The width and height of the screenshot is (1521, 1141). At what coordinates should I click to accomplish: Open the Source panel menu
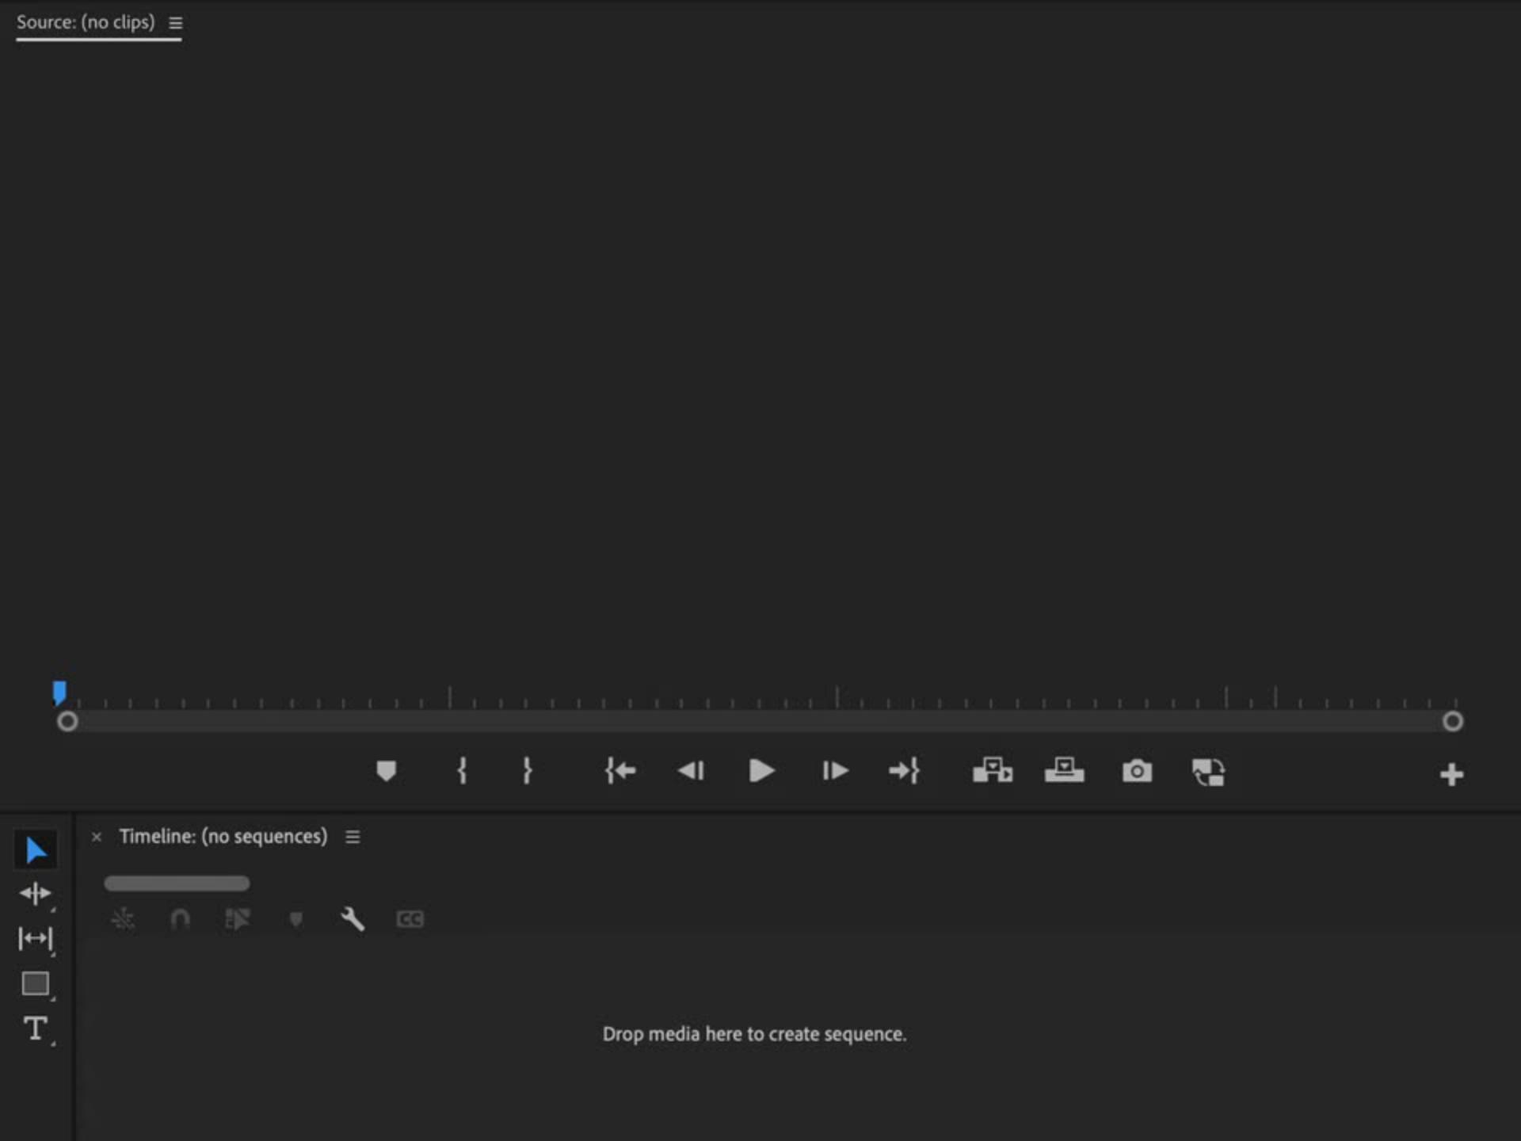(x=176, y=23)
